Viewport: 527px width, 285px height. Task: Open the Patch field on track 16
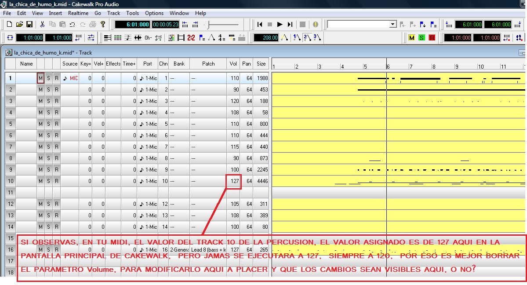(x=208, y=250)
